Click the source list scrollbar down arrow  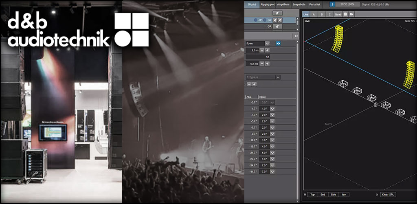pos(297,30)
